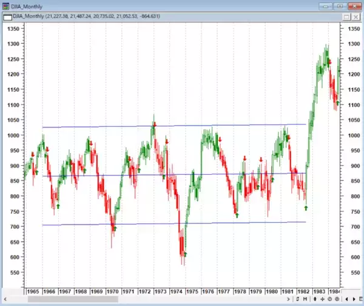Click the scrollbar left arrow

(x=5, y=299)
